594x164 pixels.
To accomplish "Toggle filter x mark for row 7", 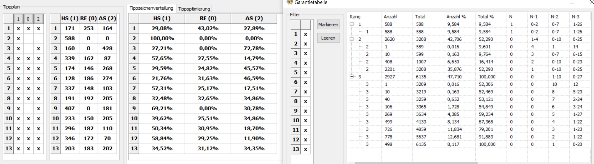I will click(x=306, y=92).
